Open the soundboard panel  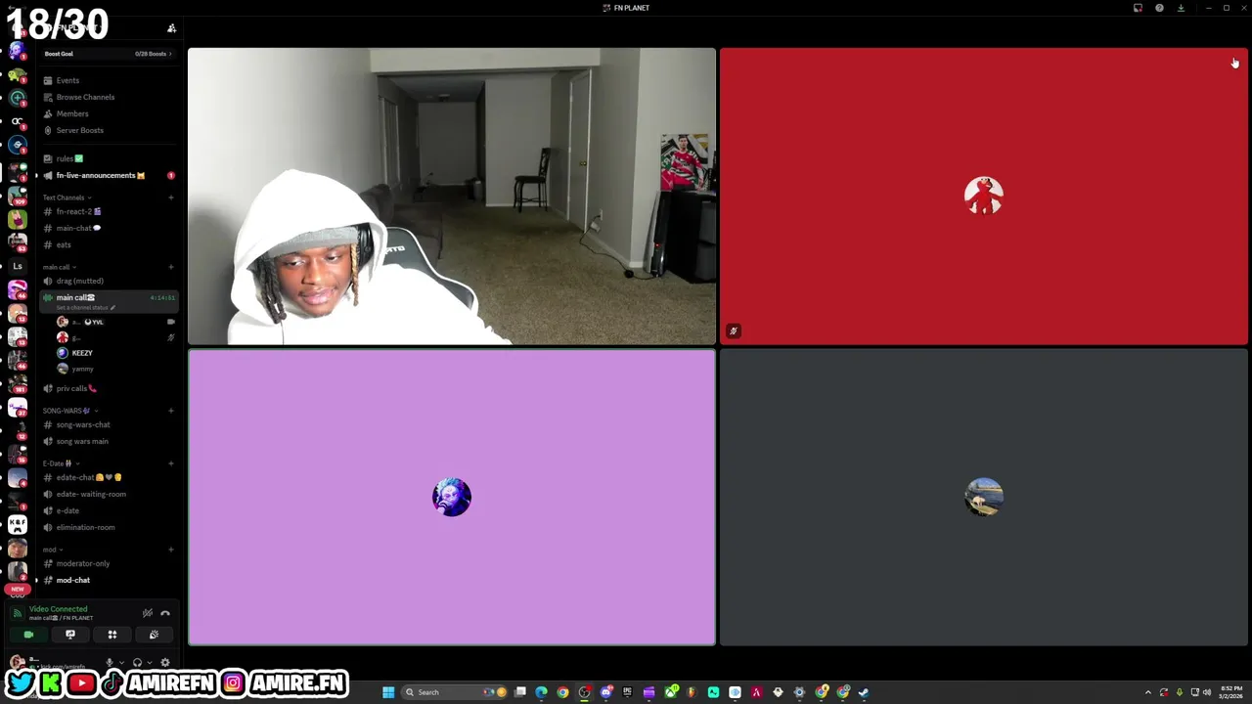[x=154, y=635]
